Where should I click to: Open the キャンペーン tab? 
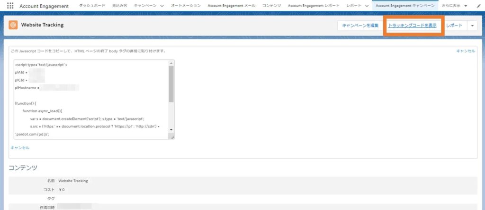[x=145, y=6]
